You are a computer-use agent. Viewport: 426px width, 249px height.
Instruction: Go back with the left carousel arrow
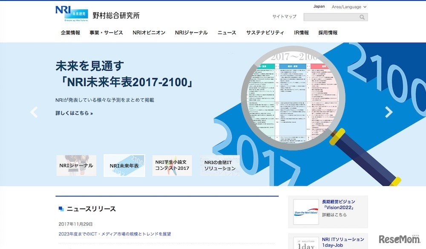click(x=34, y=112)
